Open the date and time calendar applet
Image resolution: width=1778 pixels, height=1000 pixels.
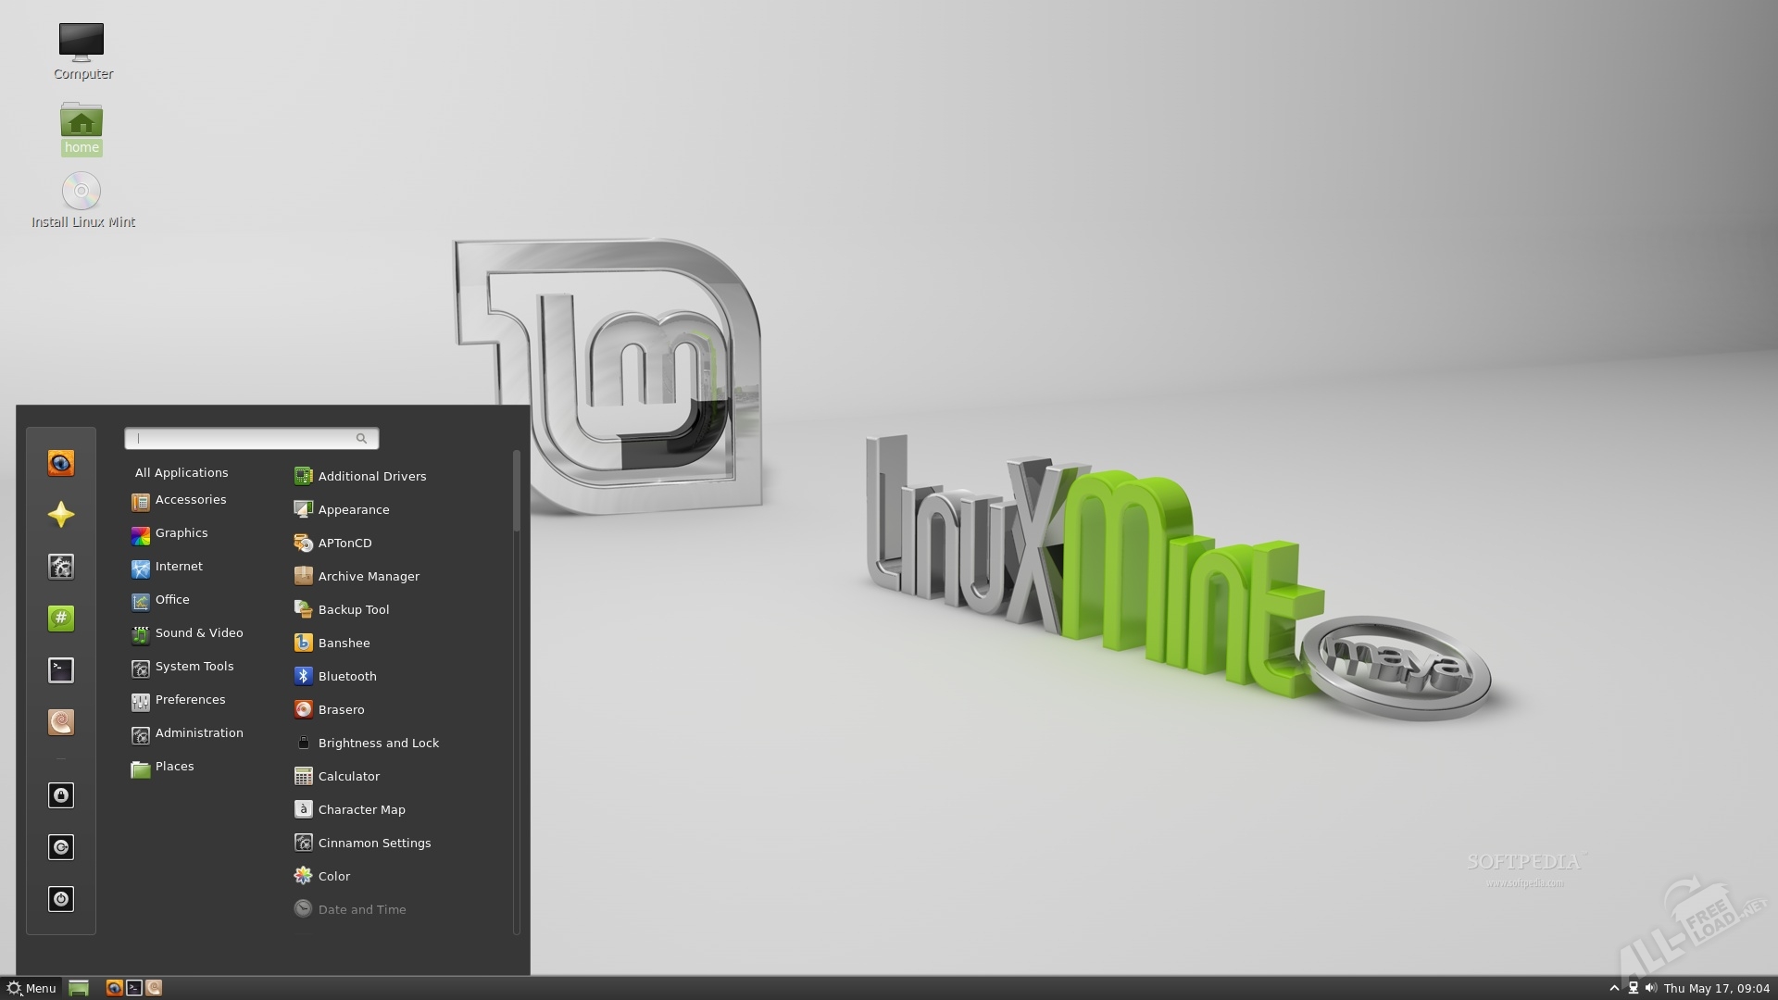point(1716,988)
